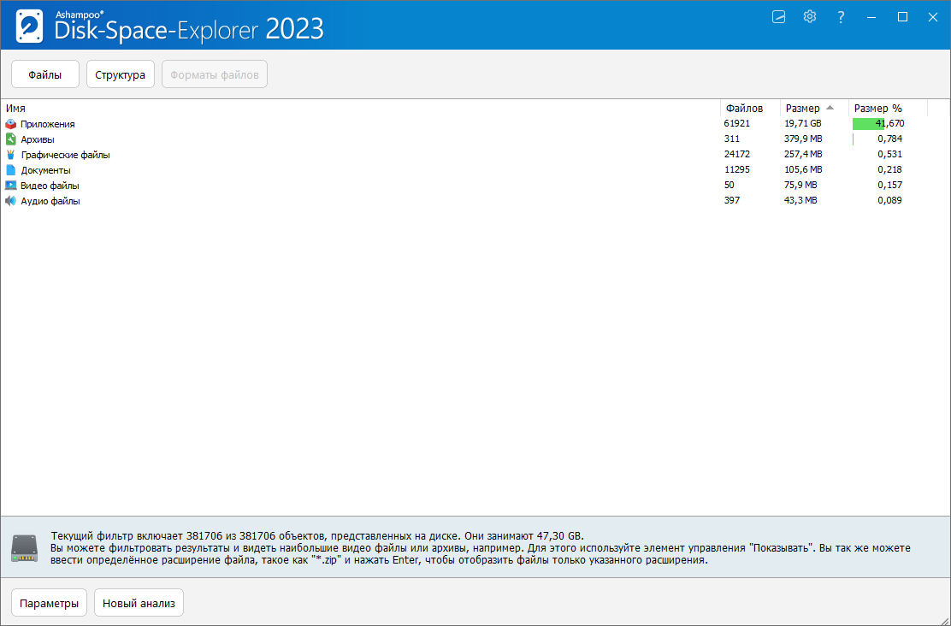The width and height of the screenshot is (951, 626).
Task: Click the percentage value 0,531
Action: point(889,154)
